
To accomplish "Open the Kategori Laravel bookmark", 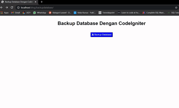I will (60, 13).
